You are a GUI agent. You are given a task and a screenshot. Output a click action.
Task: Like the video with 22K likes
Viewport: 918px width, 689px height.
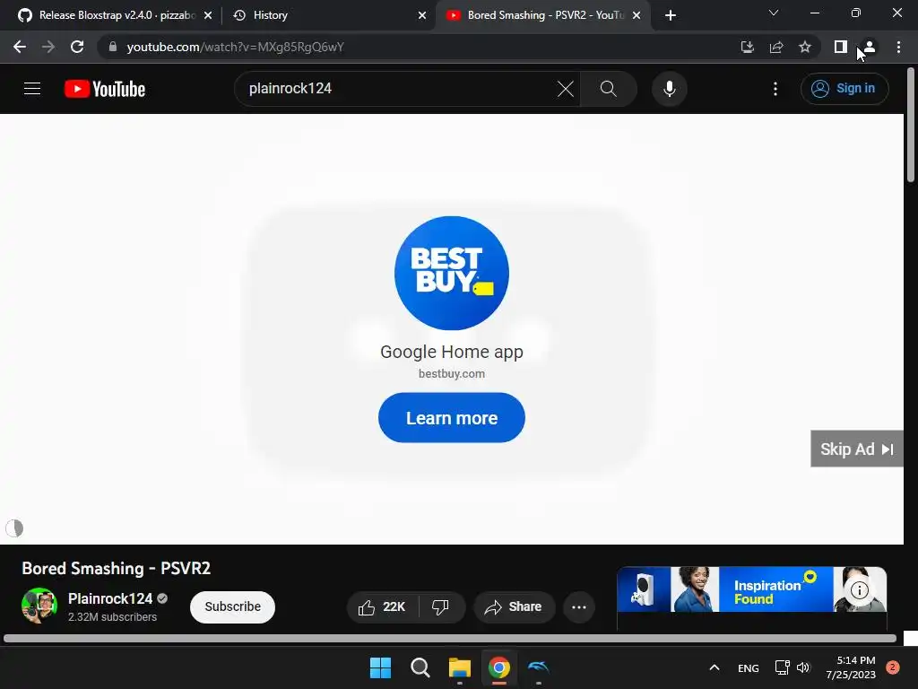383,607
